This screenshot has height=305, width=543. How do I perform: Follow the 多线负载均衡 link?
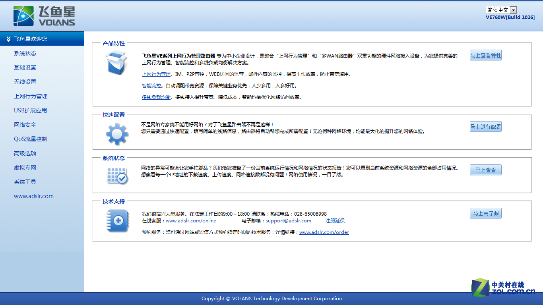point(156,97)
